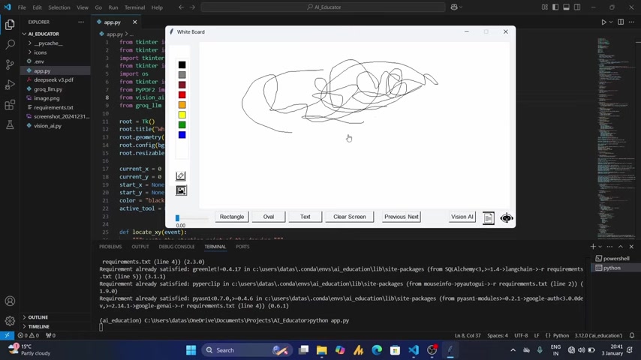Open the Selection menu
Screen dimensions: 641x360
(x=59, y=7)
